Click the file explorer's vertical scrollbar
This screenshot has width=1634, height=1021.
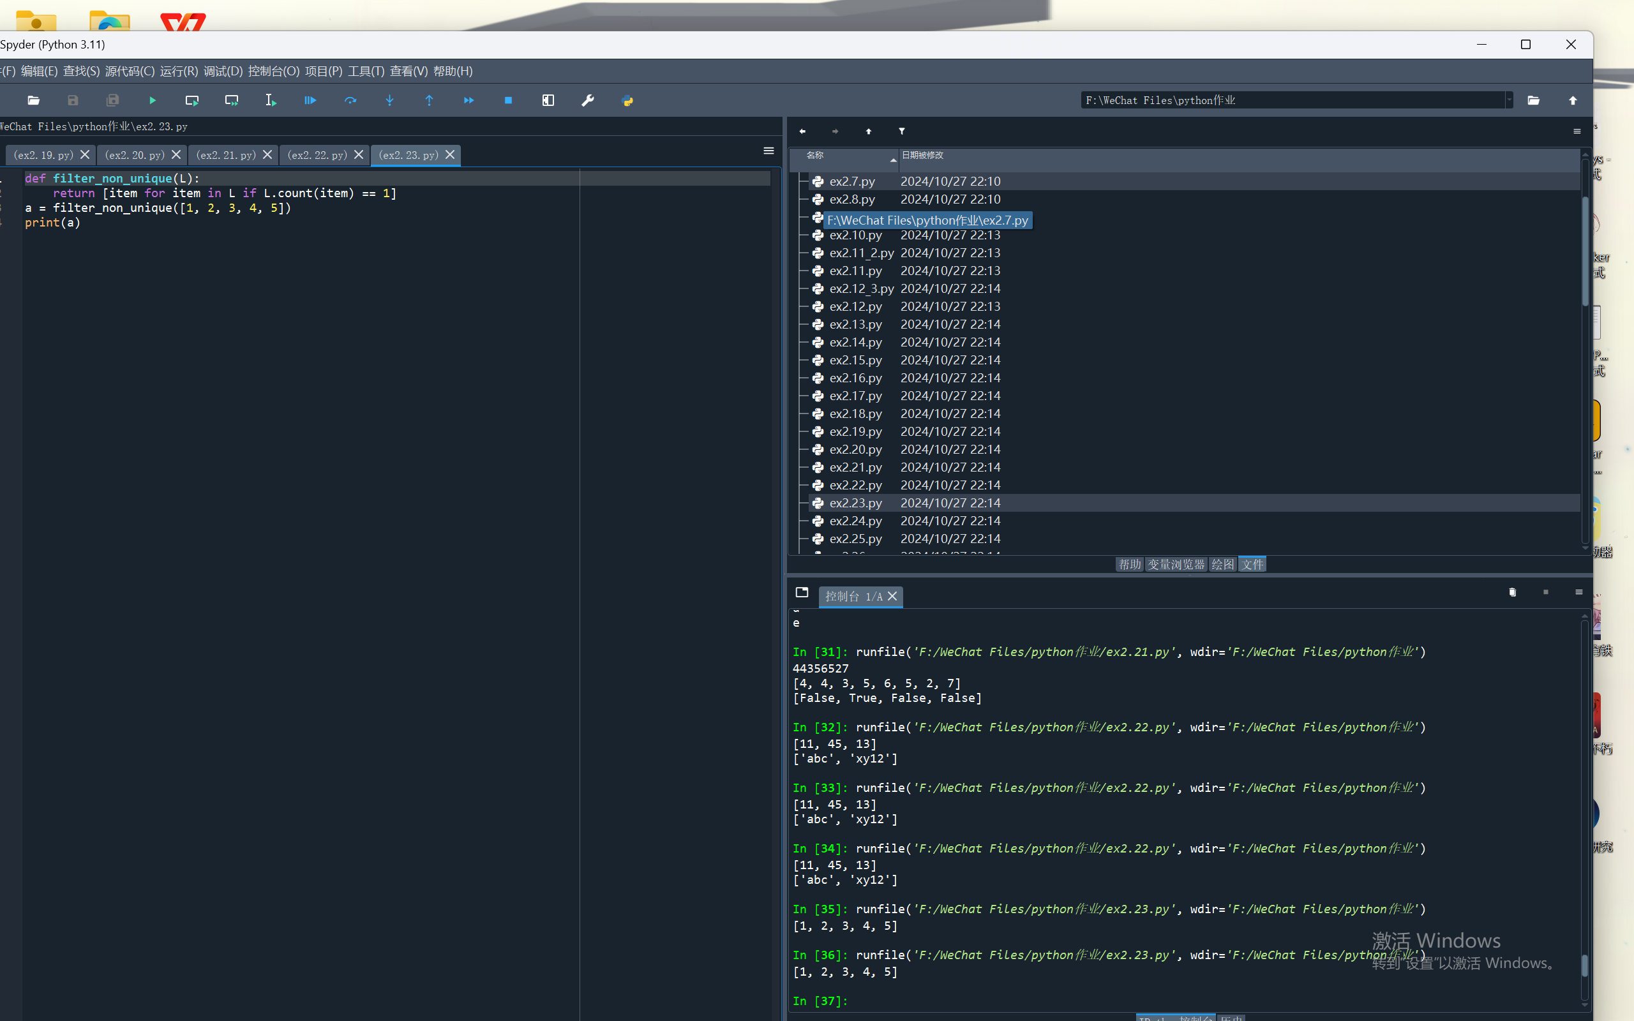[x=1585, y=250]
